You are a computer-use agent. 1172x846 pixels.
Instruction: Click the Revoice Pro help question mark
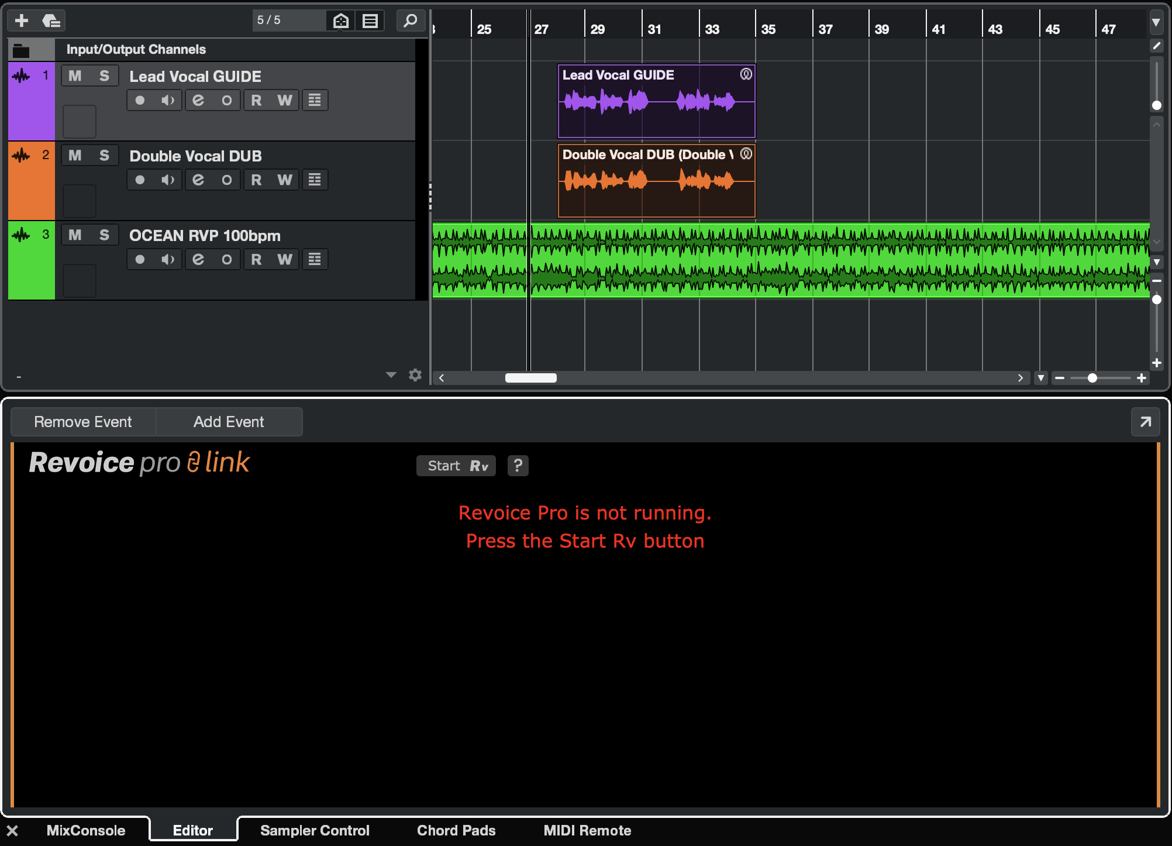coord(518,466)
